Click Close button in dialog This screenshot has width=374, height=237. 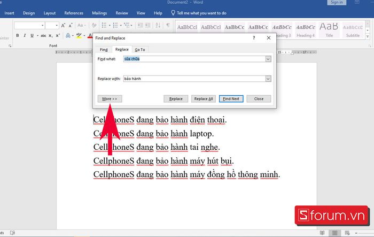259,98
